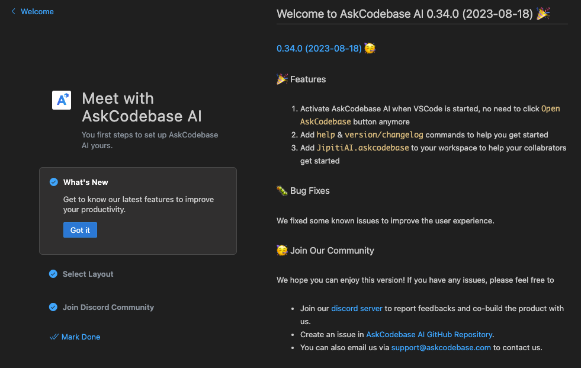Click the support@askcodebase.com email link
This screenshot has width=581, height=368.
pyautogui.click(x=441, y=348)
